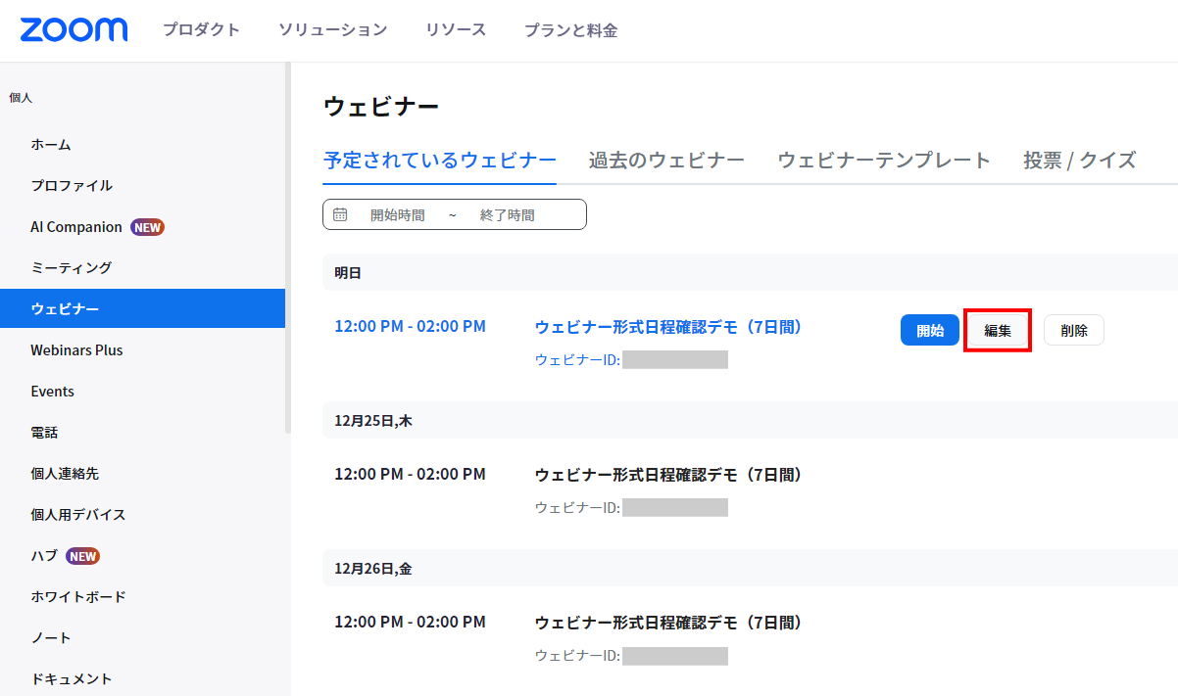Open プランと料金 page

click(x=570, y=30)
